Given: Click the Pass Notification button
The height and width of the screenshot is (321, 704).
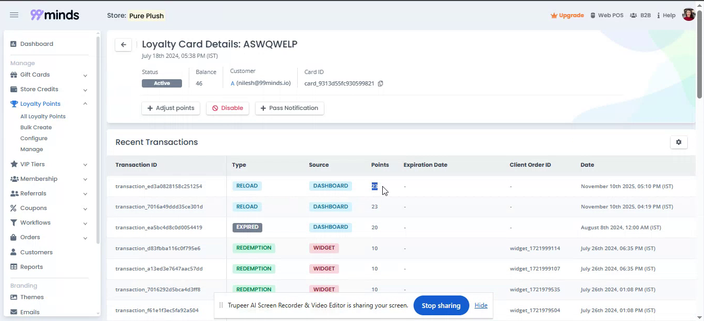Looking at the screenshot, I should point(289,108).
